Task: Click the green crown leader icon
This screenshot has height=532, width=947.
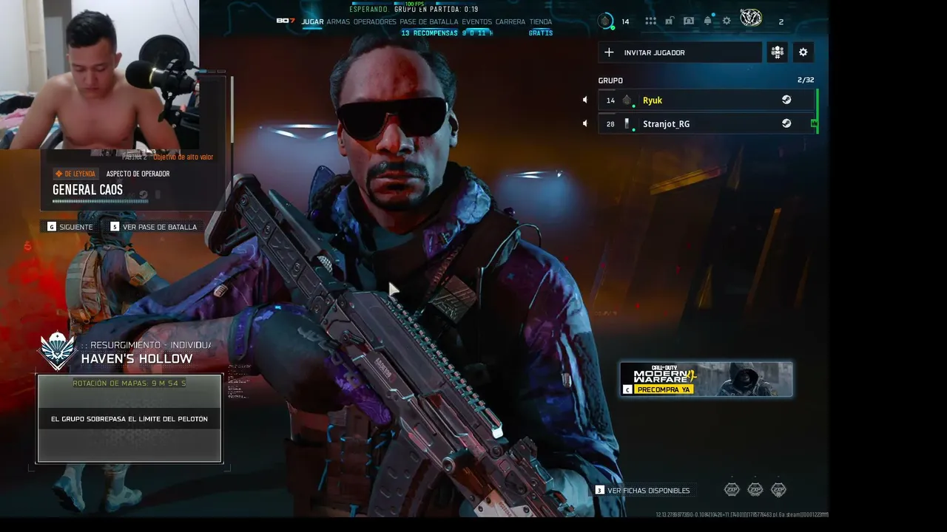Action: click(x=815, y=123)
